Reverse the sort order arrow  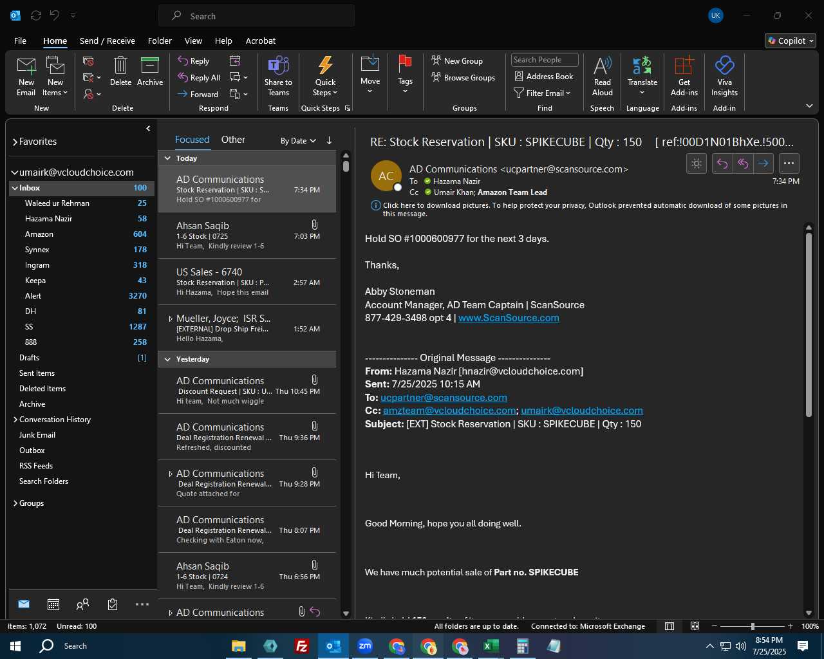coord(329,140)
